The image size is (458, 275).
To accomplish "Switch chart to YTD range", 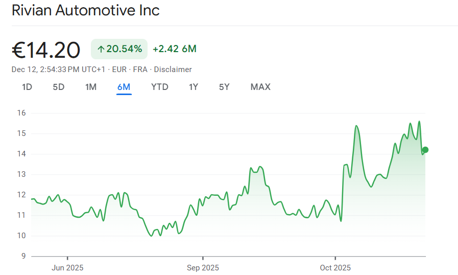I will (160, 87).
